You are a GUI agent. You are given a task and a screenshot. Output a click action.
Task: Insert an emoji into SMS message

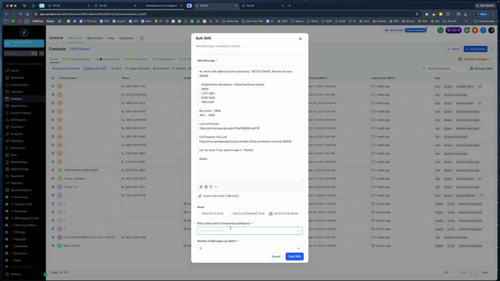pos(206,187)
